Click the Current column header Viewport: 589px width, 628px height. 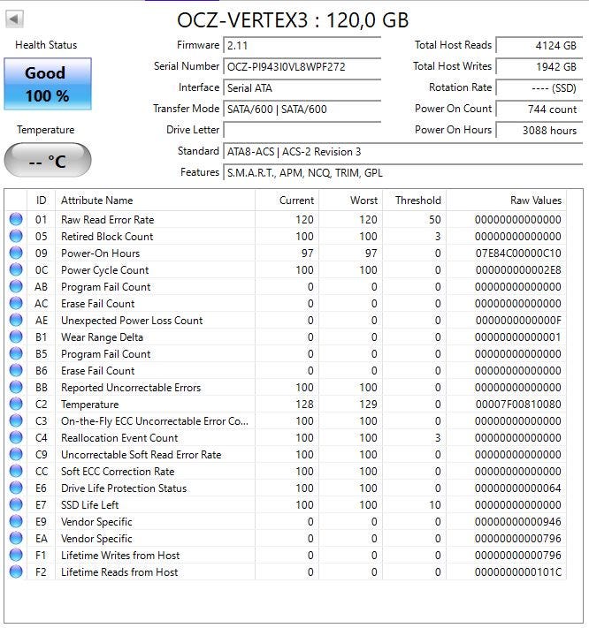(x=287, y=201)
